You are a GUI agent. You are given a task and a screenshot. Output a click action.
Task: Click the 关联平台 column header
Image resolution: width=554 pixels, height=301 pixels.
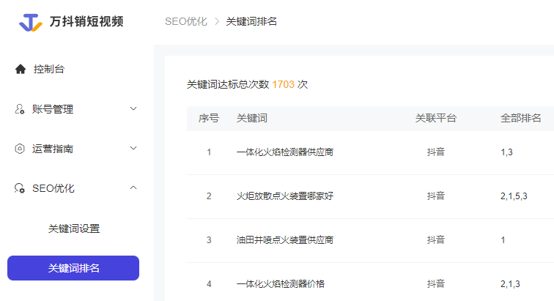pos(435,119)
